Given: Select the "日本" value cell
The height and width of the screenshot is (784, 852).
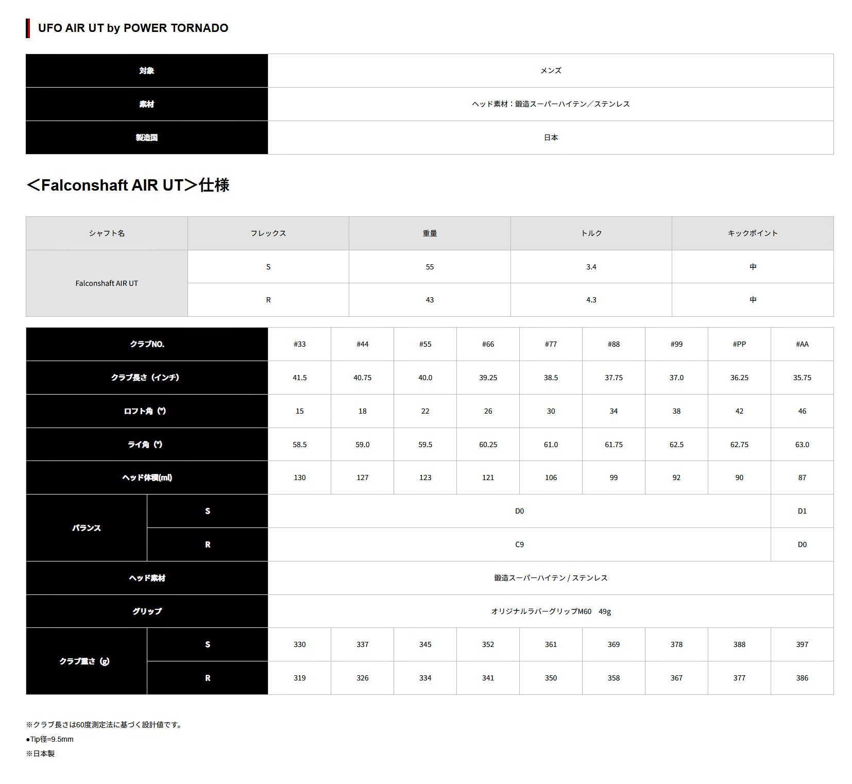Looking at the screenshot, I should tap(551, 138).
